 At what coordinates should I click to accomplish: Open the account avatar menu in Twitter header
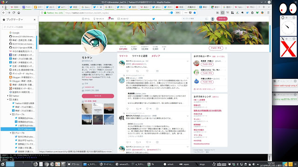212,19
